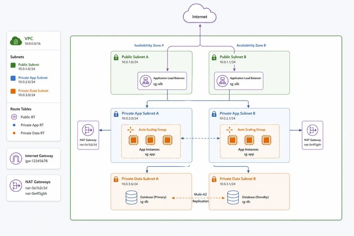Click the 'Private Data Subnet A' title
Image resolution: width=354 pixels, height=236 pixels.
tap(140, 179)
